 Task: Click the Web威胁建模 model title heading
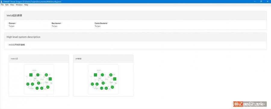14,16
